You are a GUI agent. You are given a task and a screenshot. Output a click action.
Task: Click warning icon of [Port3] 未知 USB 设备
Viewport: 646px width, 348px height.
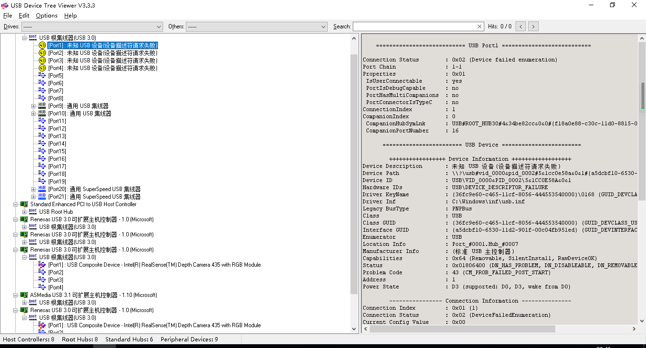[42, 61]
